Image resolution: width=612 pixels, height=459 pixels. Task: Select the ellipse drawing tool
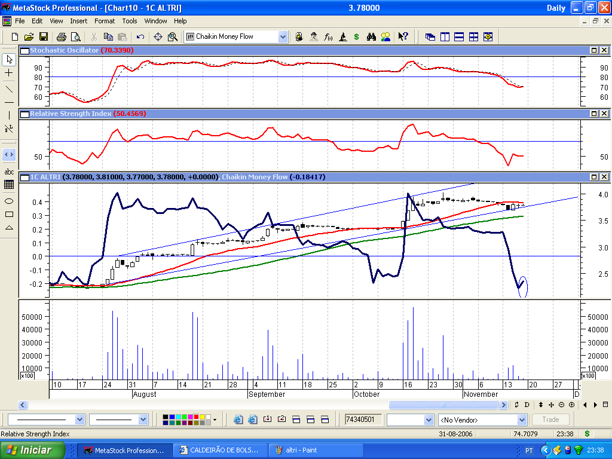(x=9, y=200)
